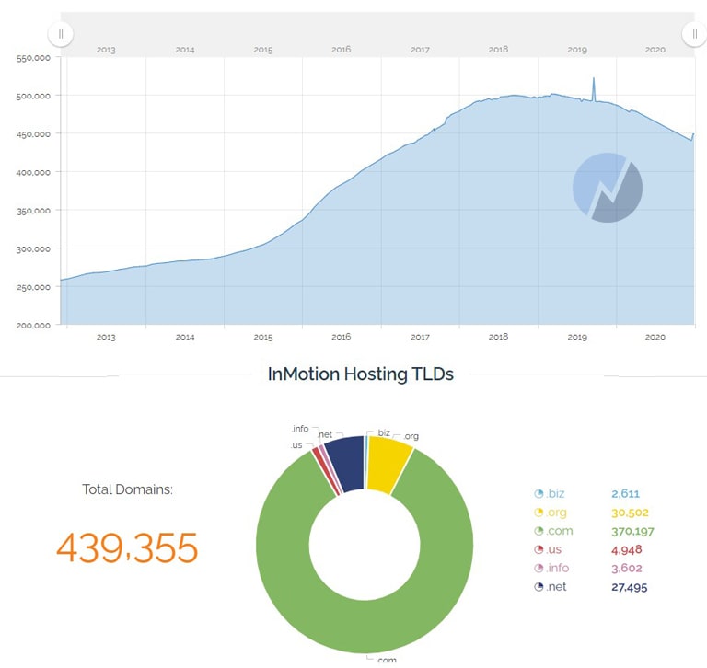Click the 250,000 y-axis label

(33, 287)
